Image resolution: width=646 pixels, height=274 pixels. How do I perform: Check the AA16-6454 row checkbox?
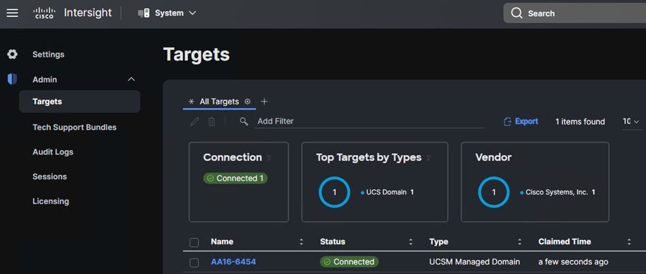(x=194, y=262)
